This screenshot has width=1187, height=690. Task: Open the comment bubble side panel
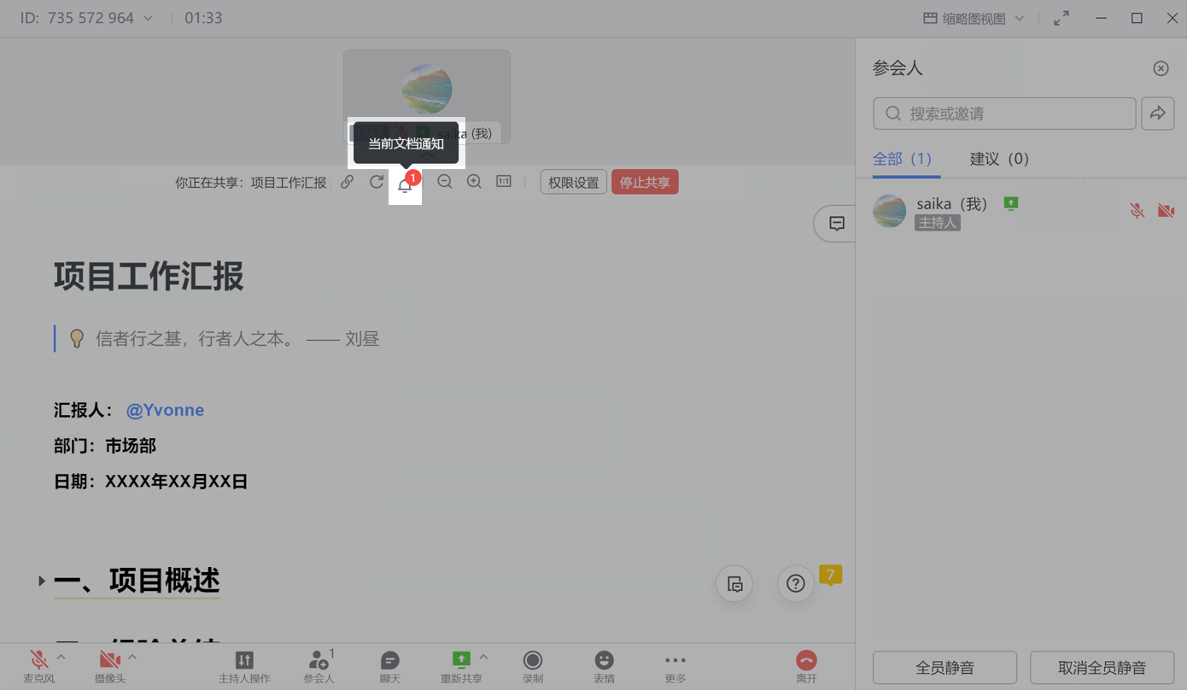coord(836,224)
